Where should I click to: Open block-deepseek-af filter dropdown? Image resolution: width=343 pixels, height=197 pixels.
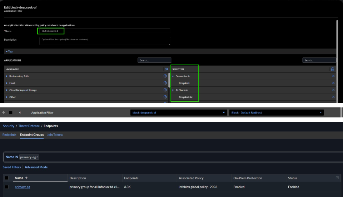(x=178, y=113)
